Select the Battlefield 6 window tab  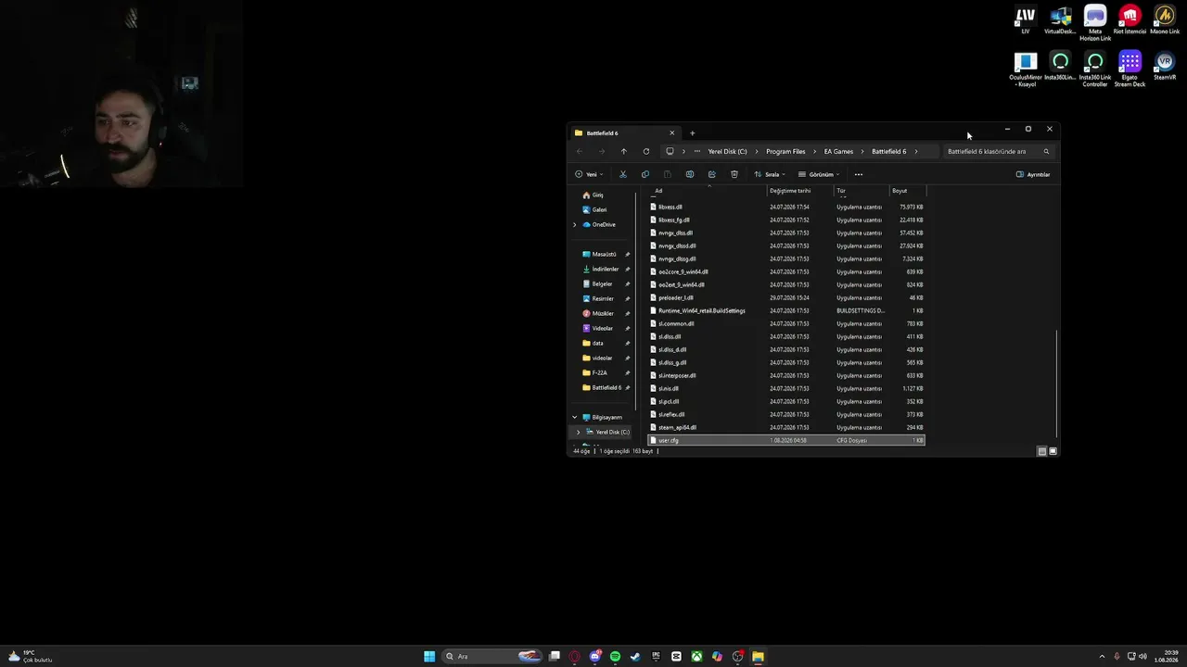(625, 133)
